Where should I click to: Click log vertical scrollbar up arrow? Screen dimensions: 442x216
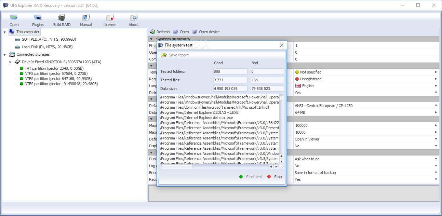click(x=281, y=156)
